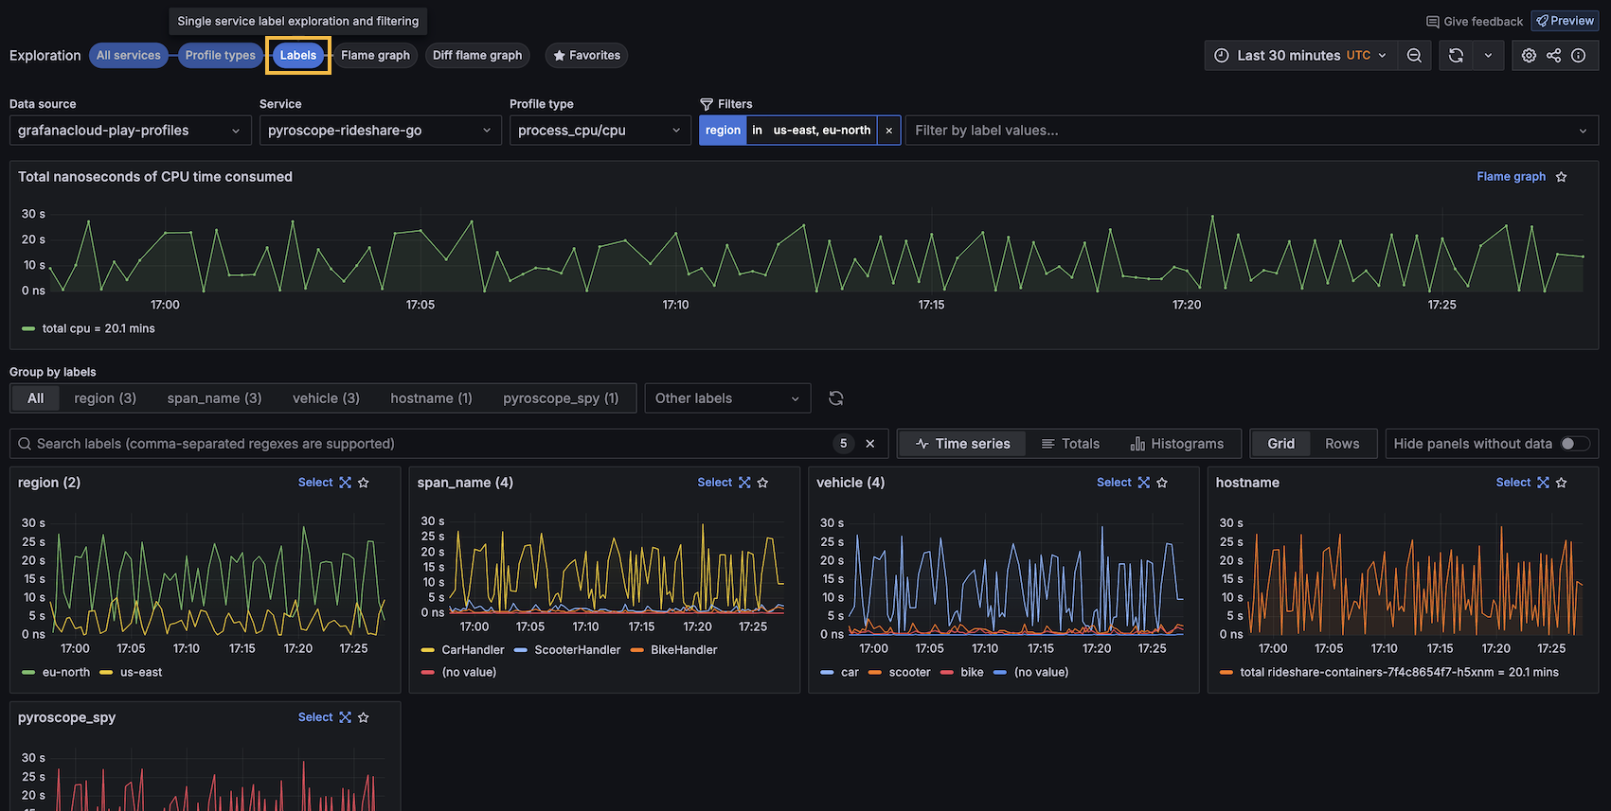1611x811 pixels.
Task: Open the Service dropdown pyroscope-rideshare-go
Action: (380, 131)
